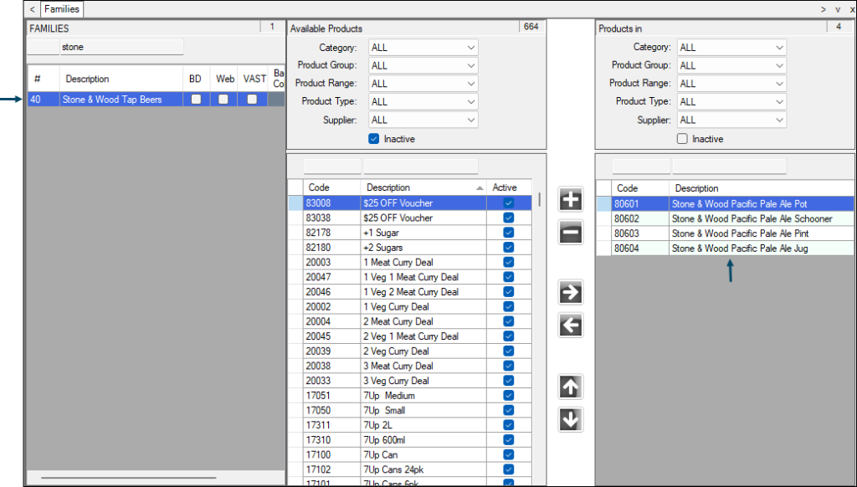Sort families by Description column header
This screenshot has width=857, height=487.
tap(121, 79)
